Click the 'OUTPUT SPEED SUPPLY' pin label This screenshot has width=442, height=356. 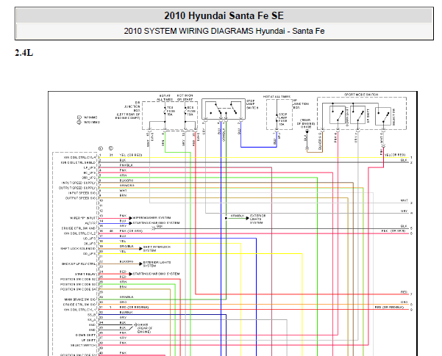coord(77,188)
